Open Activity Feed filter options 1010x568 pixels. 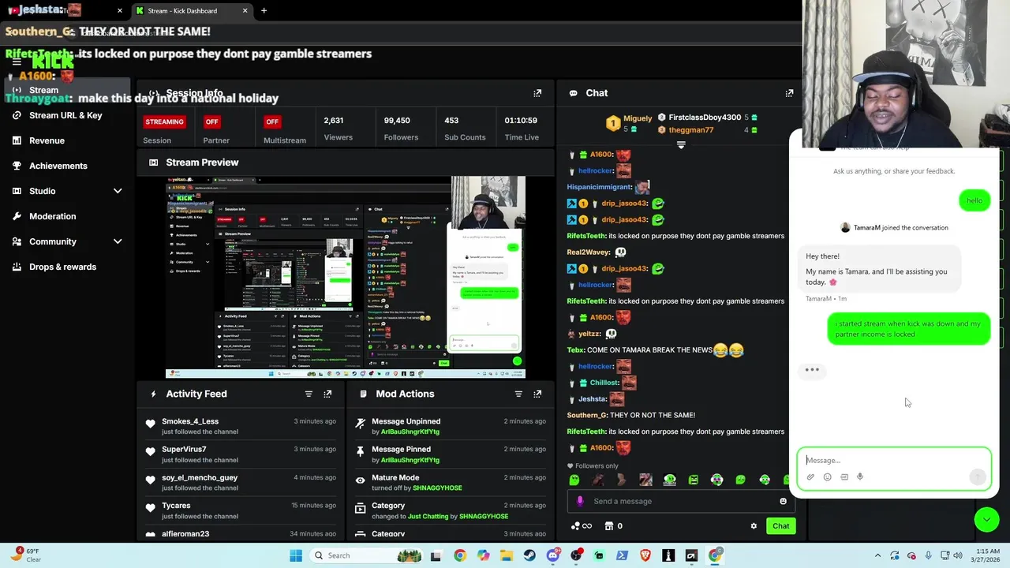pyautogui.click(x=309, y=394)
